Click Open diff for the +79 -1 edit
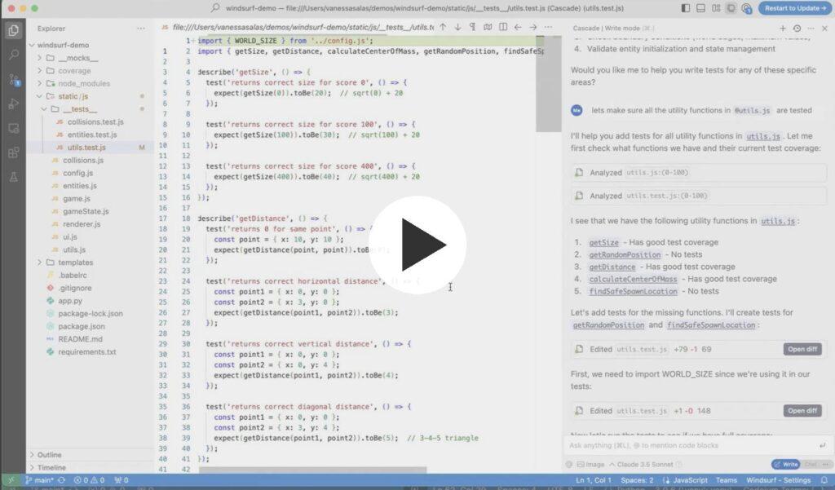835x490 pixels. pos(802,349)
